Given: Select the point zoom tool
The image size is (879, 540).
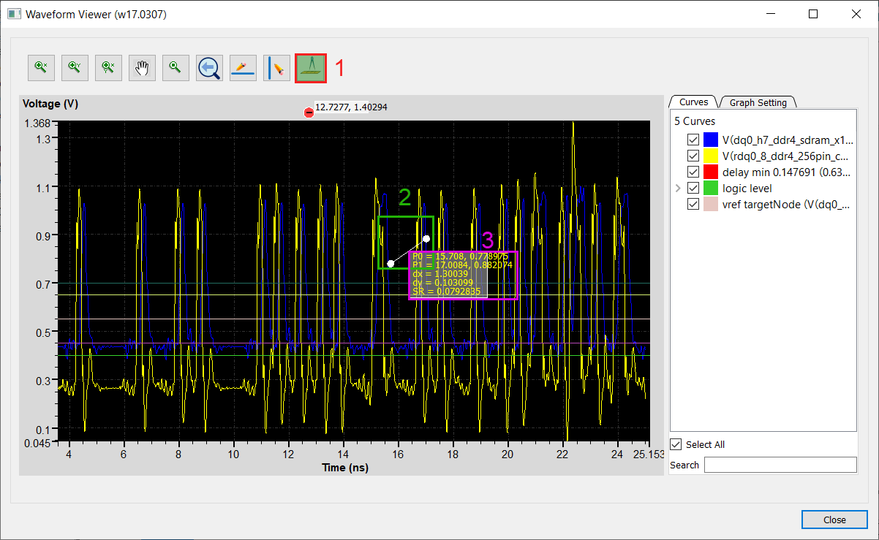Looking at the screenshot, I should 176,67.
